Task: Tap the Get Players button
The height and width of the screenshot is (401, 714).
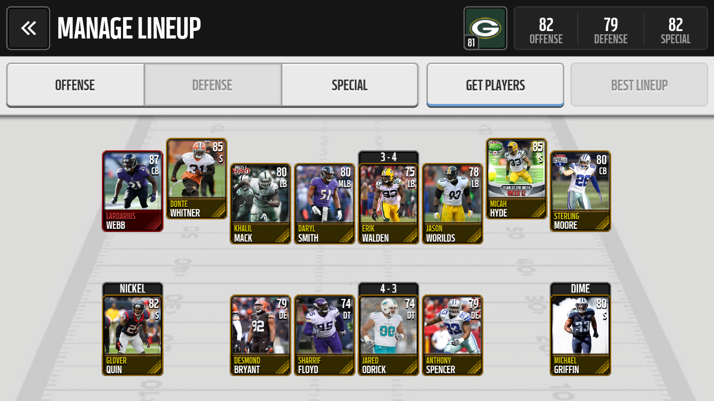Action: (x=495, y=85)
